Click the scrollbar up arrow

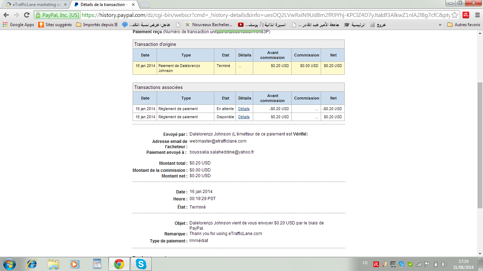tap(480, 33)
